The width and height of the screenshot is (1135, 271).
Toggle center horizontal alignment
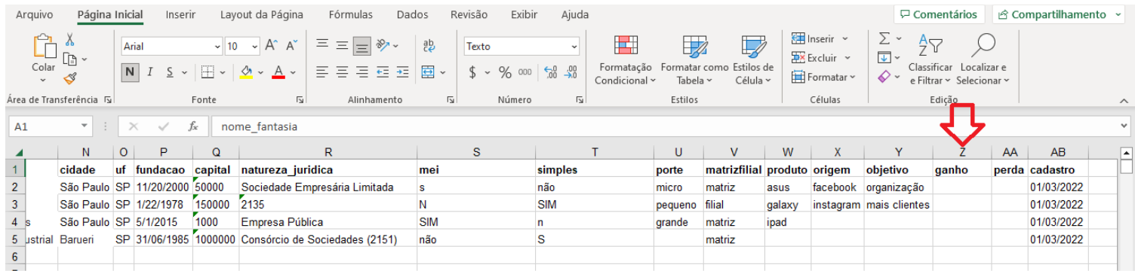coord(342,72)
